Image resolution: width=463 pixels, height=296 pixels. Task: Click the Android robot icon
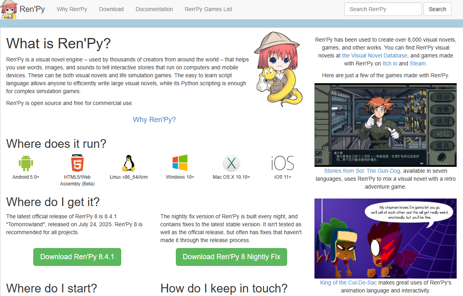26,163
